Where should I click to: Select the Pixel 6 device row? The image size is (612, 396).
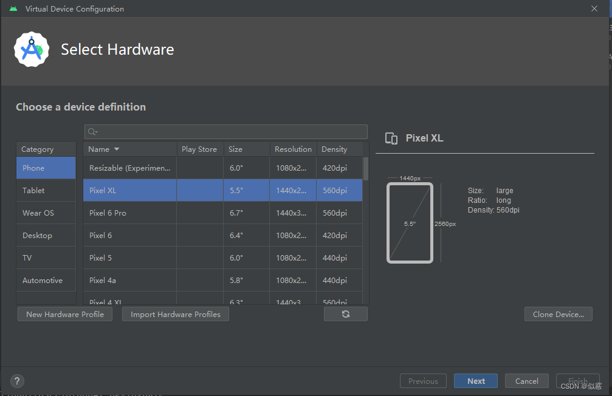223,235
